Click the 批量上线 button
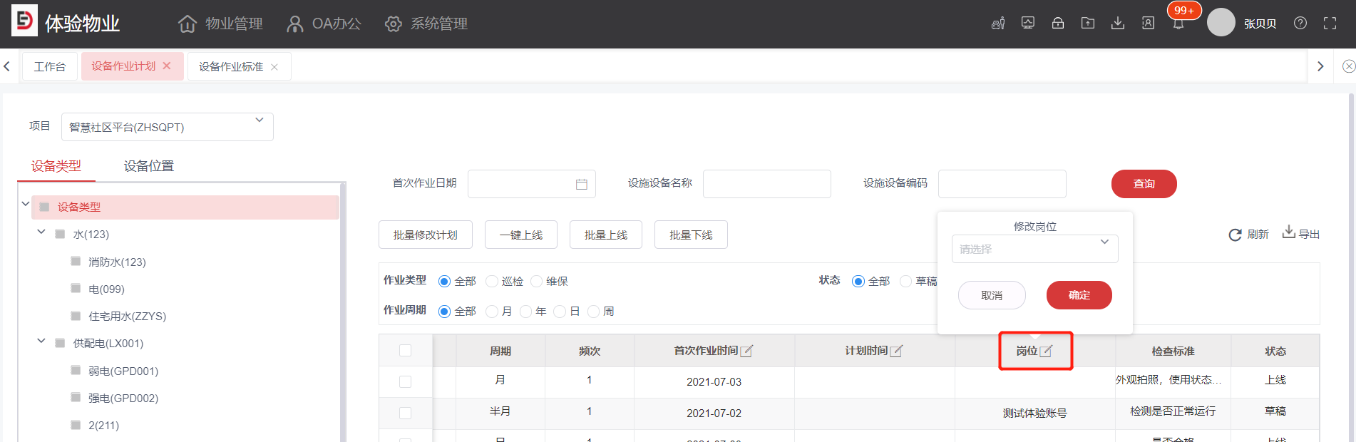The image size is (1356, 442). [606, 235]
